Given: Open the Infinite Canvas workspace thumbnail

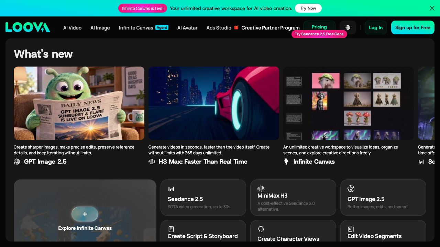Looking at the screenshot, I should pos(349,103).
